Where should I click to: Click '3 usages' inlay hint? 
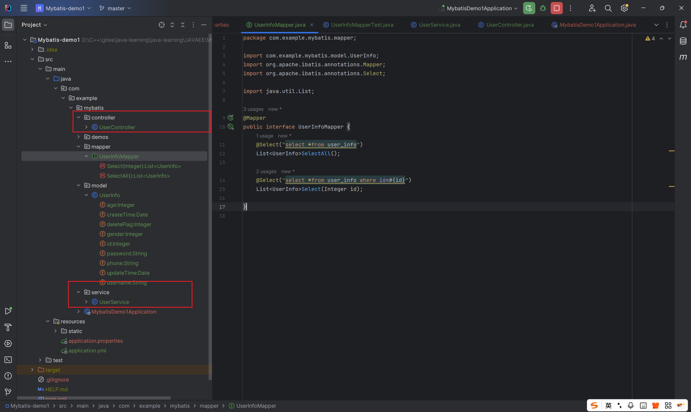tap(253, 109)
